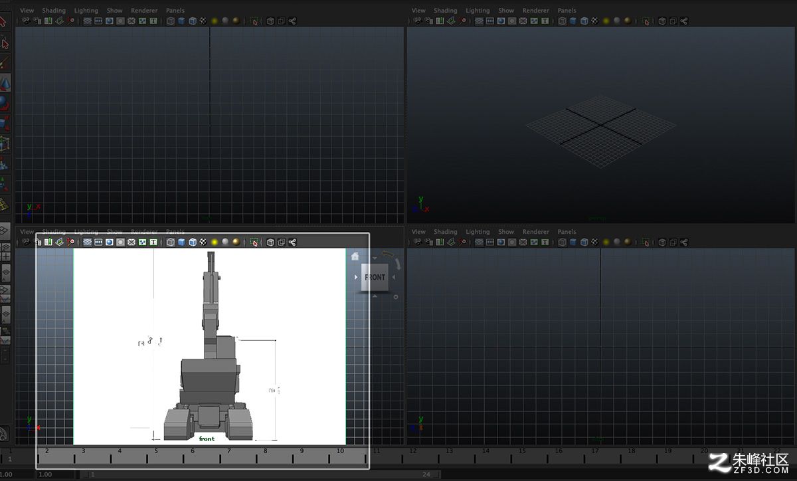Screen dimensions: 797x481
Task: Click Image Plane icon in front view panel
Action: pyautogui.click(x=59, y=242)
